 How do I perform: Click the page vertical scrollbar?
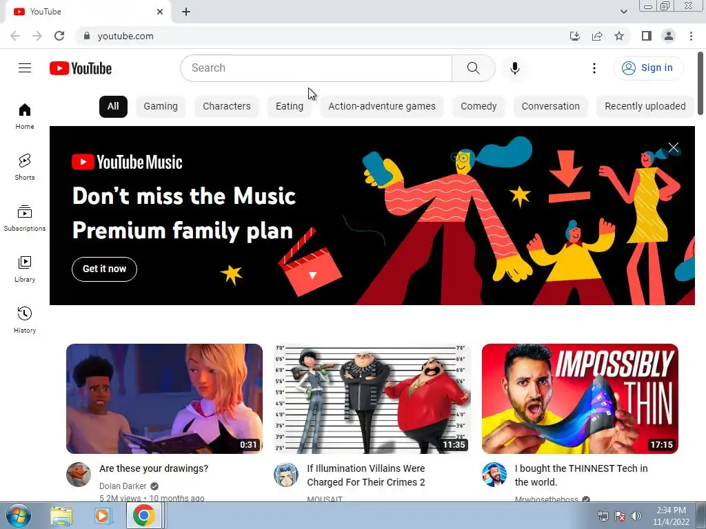(x=700, y=84)
